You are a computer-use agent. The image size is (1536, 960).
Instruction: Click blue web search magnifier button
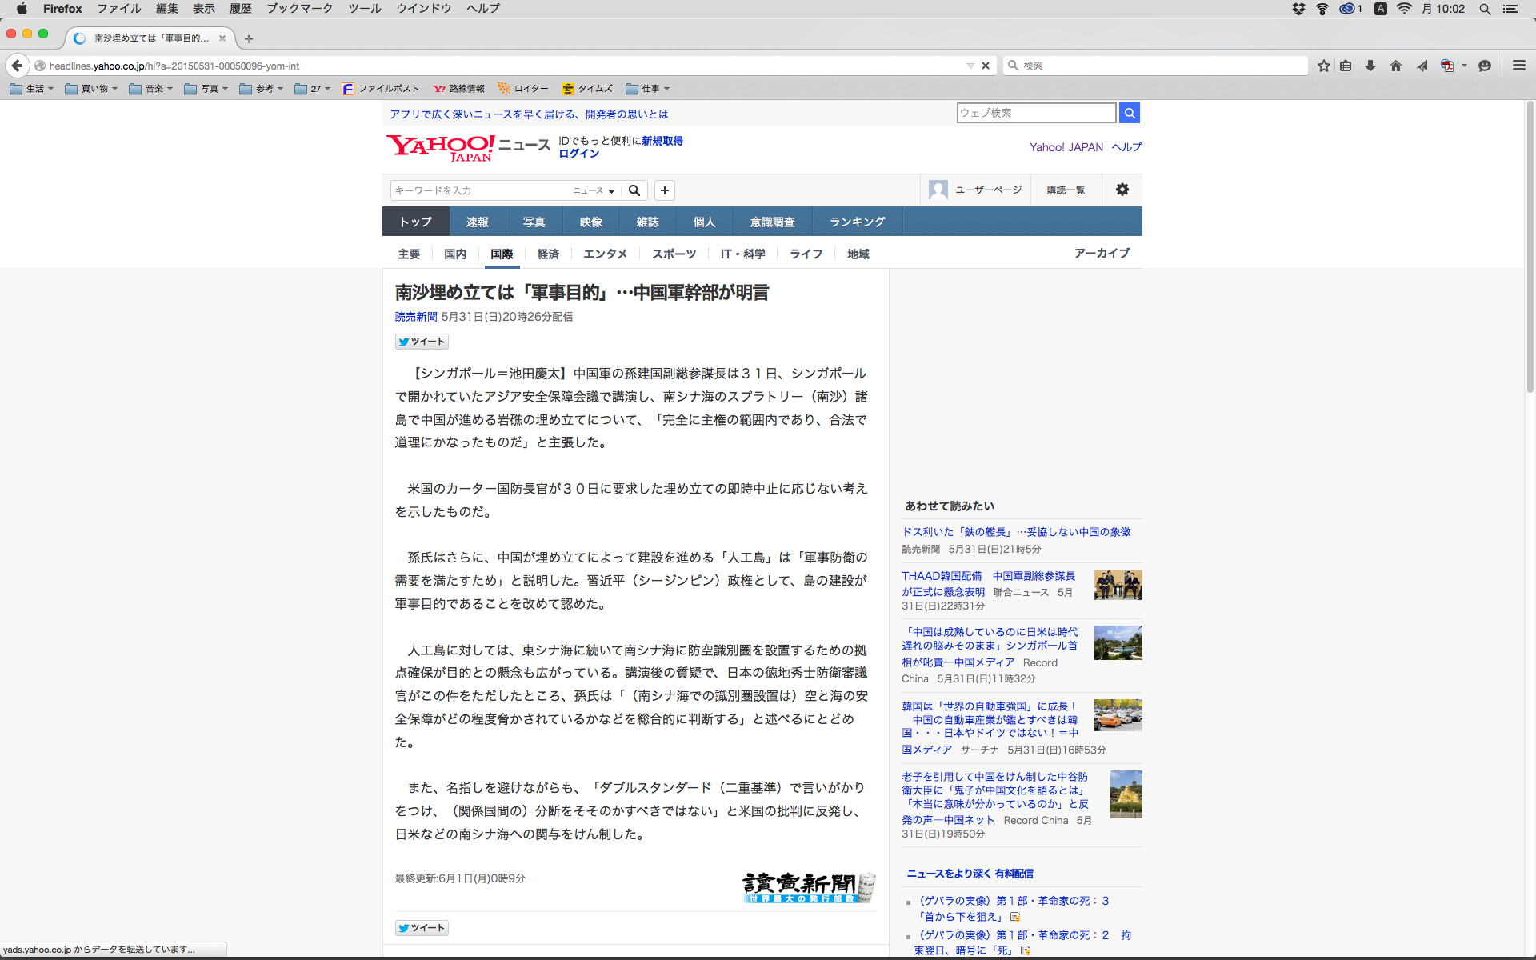coord(1129,113)
